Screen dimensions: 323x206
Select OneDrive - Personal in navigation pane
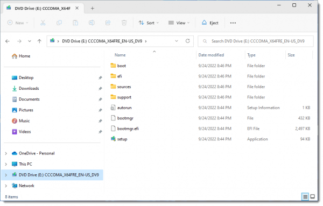37,153
